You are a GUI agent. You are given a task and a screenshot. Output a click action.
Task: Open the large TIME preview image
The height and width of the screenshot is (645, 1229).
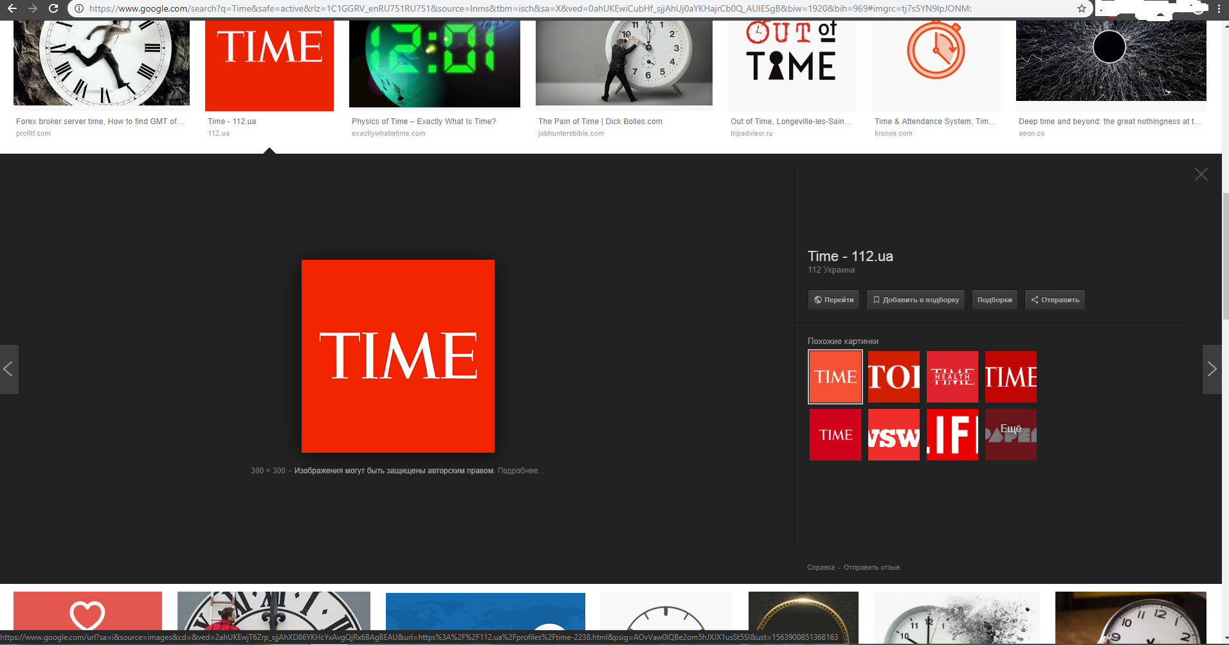point(398,356)
